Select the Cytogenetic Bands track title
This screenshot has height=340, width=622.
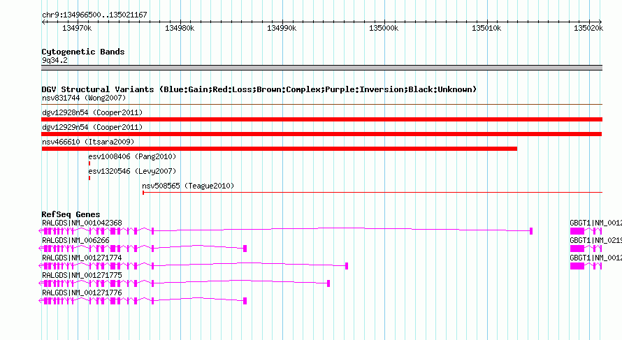coord(83,52)
